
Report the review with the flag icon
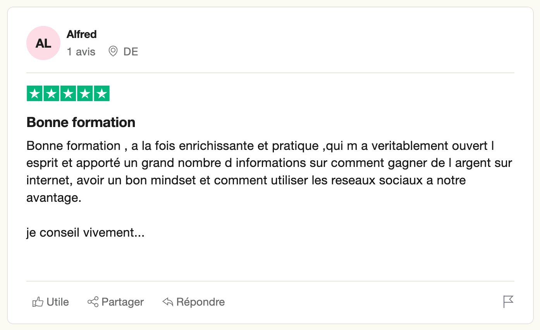click(508, 301)
